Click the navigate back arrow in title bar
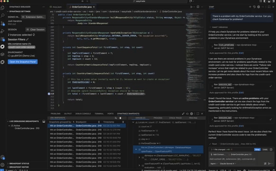The width and height of the screenshot is (276, 171). click(83, 1)
